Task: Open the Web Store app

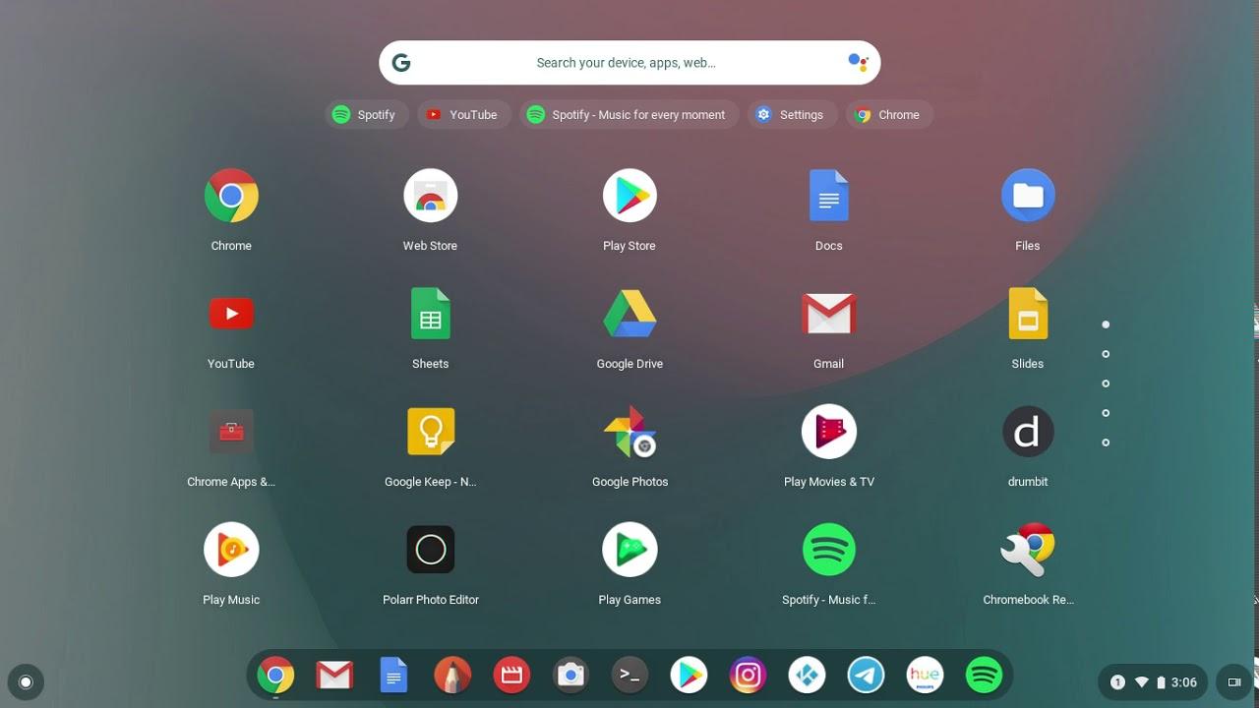Action: pos(430,196)
